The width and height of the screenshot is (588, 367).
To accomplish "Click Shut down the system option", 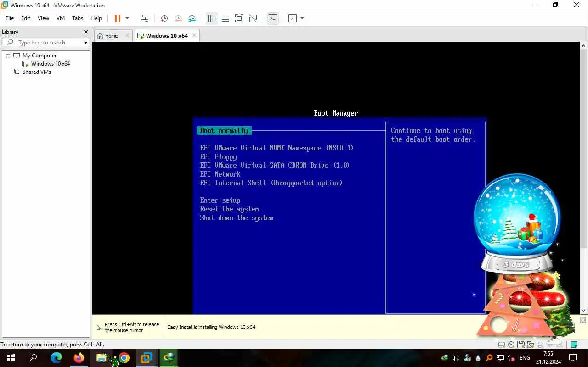I will coord(237,218).
